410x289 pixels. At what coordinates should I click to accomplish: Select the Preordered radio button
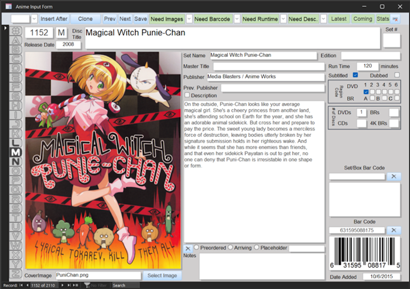tap(196, 247)
